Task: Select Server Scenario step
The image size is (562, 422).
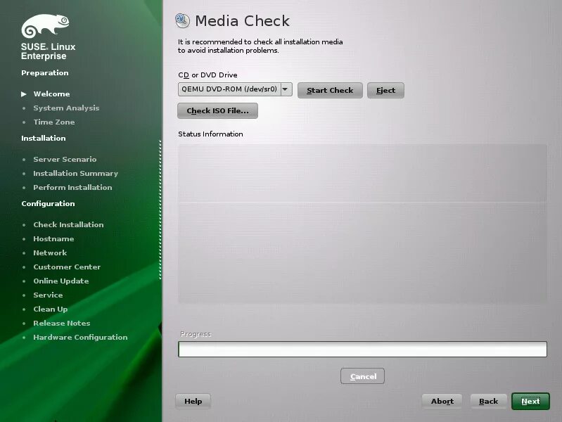Action: click(65, 159)
